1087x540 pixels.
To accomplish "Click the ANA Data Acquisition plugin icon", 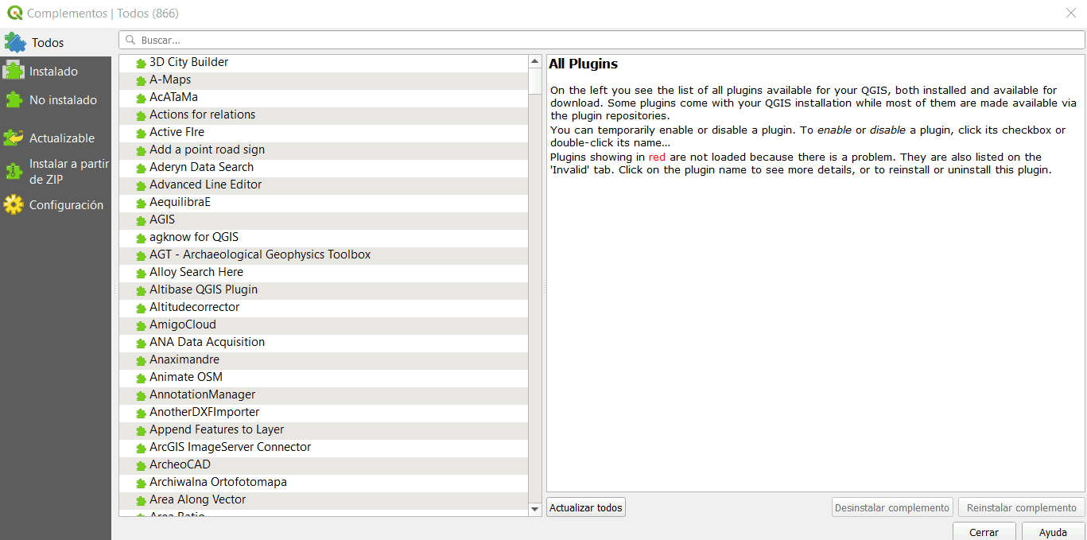I will tap(141, 343).
